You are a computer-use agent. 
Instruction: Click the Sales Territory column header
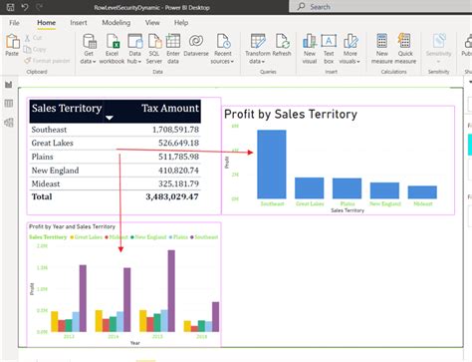click(67, 109)
